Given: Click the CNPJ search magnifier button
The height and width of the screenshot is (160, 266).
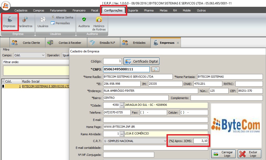Looking at the screenshot, I should pos(156,69).
